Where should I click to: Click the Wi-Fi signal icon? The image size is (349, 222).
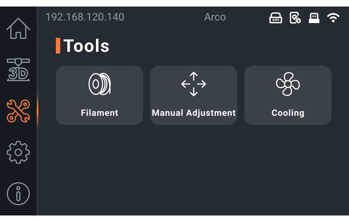[x=333, y=18]
